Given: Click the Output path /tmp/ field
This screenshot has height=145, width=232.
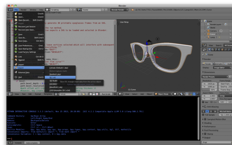Looking at the screenshot, I should pos(217,142).
